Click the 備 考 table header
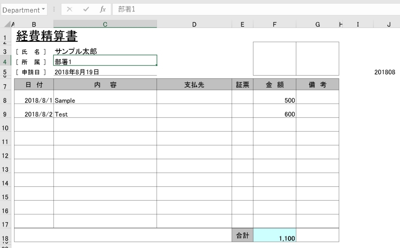400x248 pixels. (318, 84)
